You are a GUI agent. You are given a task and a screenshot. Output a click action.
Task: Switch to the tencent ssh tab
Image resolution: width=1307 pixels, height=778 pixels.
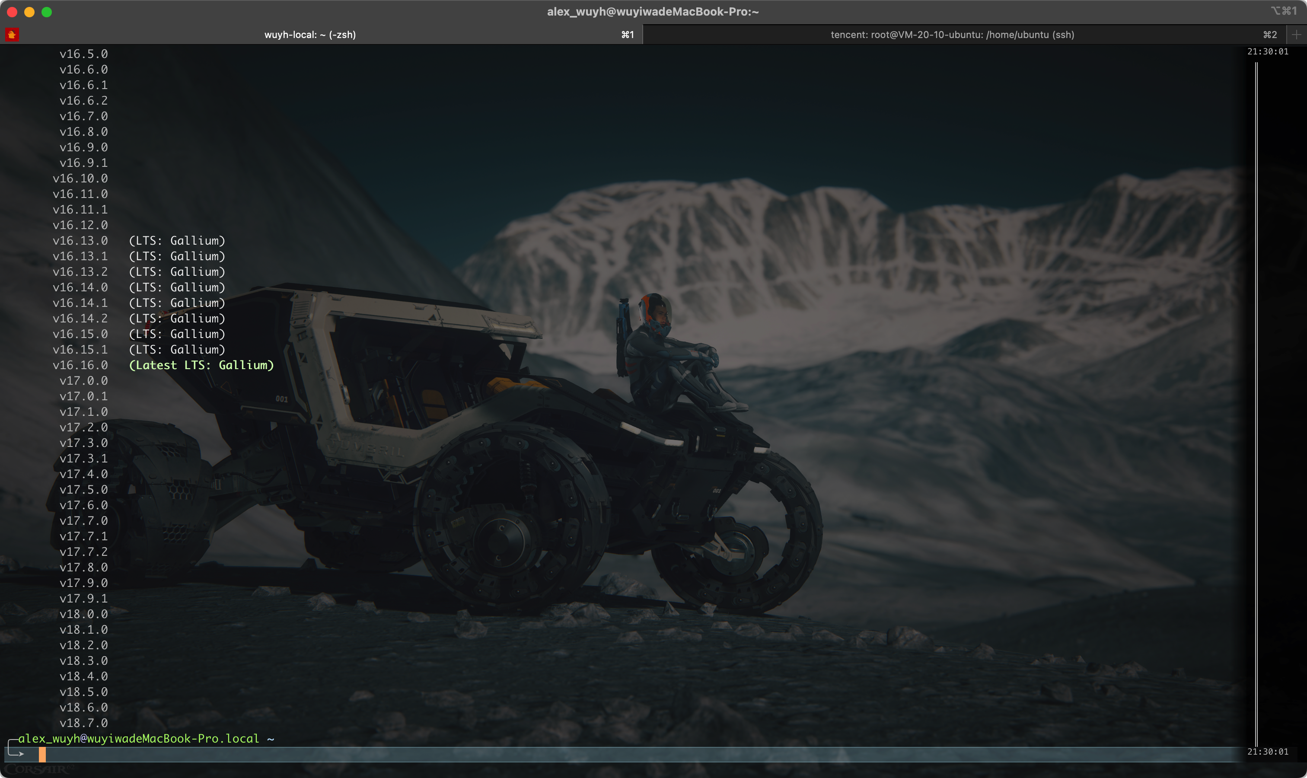965,35
